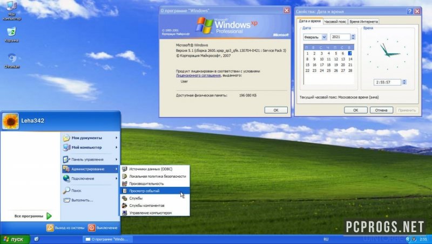Select day 28 in the calendar
The image size is (432, 244).
(350, 71)
